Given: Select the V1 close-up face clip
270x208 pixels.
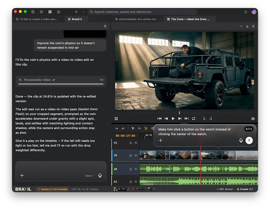Looking at the screenshot, I should (x=185, y=155).
